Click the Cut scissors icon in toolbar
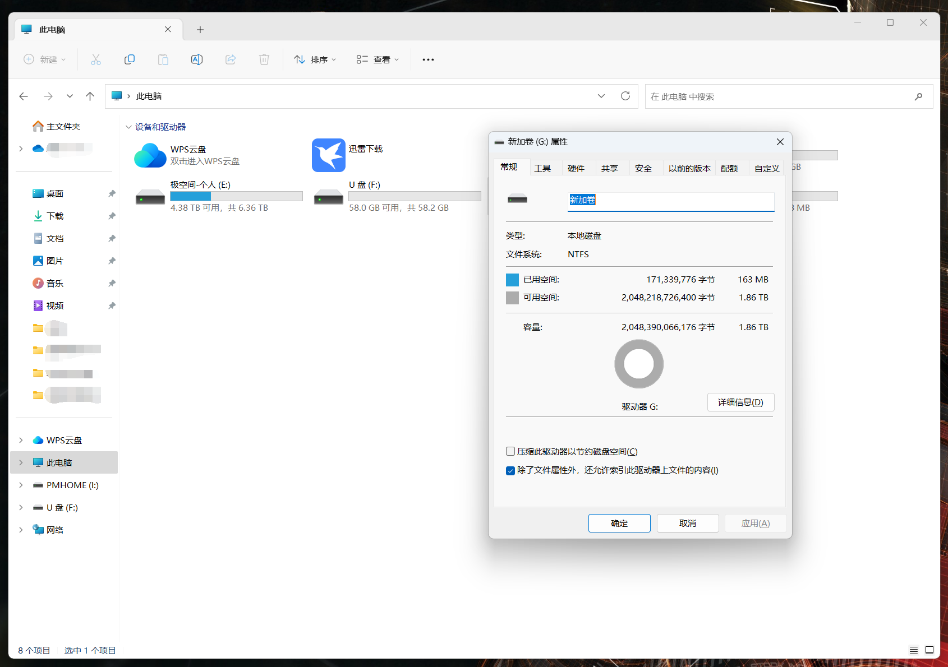948x667 pixels. pyautogui.click(x=96, y=59)
